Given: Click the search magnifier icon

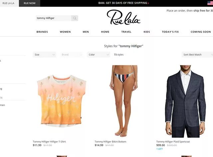Looking at the screenshot, I should click(75, 18).
